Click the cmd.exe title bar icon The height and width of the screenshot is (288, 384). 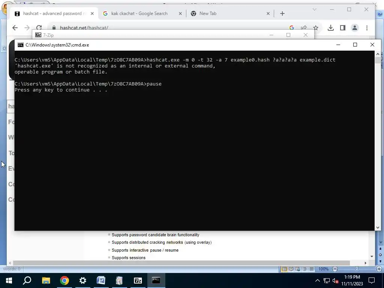tap(21, 45)
